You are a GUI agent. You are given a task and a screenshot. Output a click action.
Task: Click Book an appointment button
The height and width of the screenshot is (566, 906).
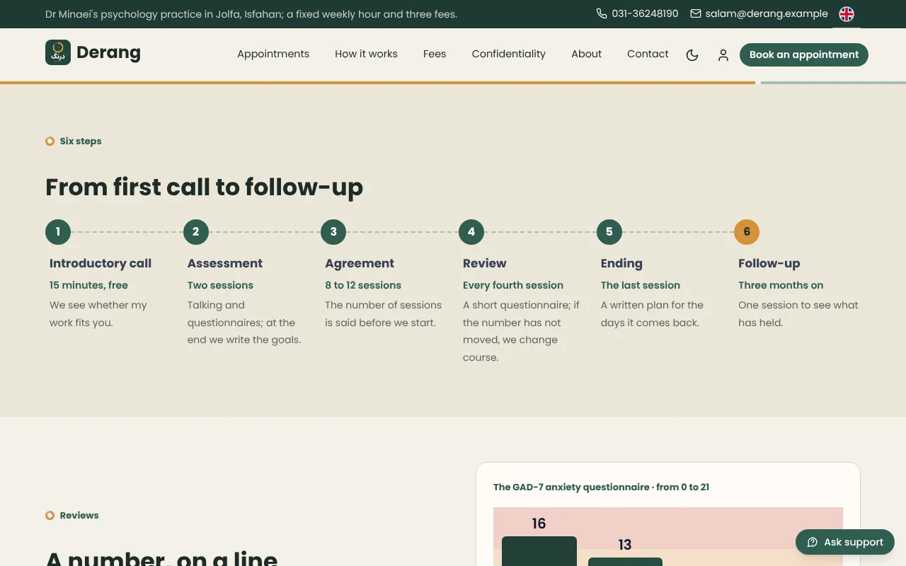point(804,54)
